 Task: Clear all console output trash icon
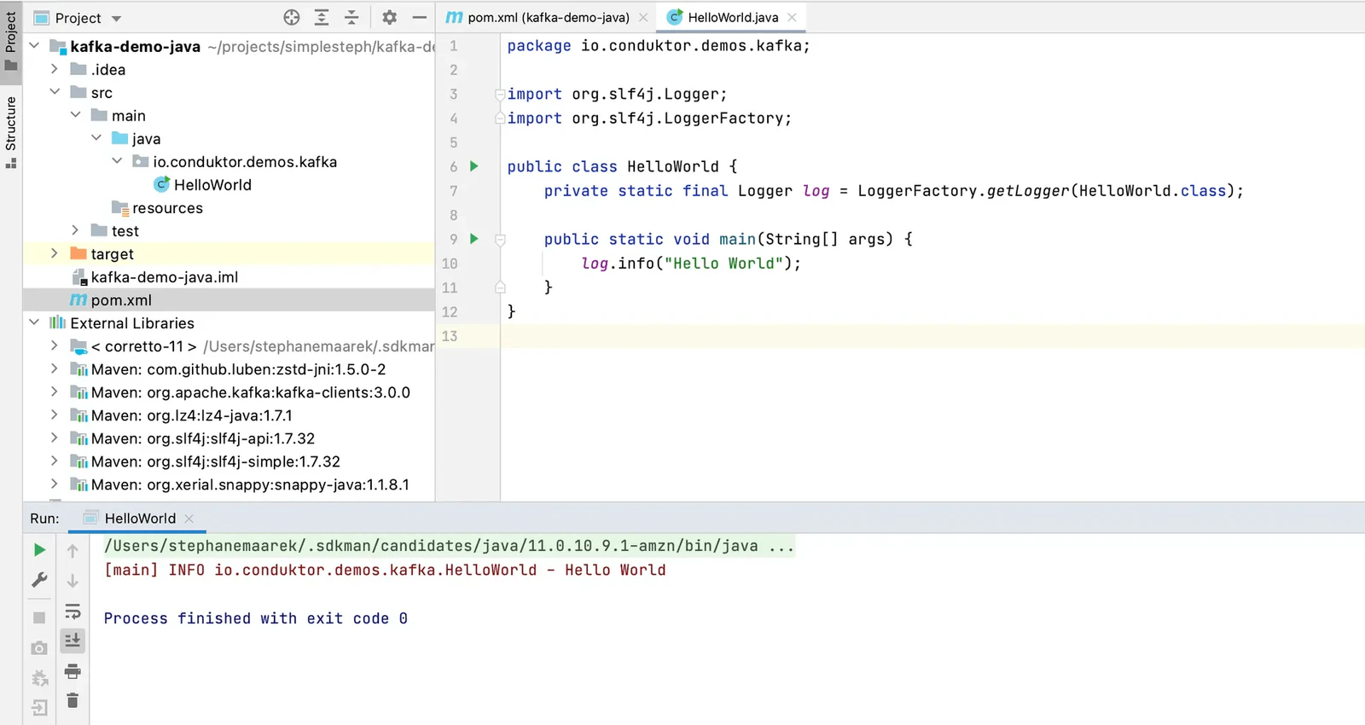[x=73, y=700]
